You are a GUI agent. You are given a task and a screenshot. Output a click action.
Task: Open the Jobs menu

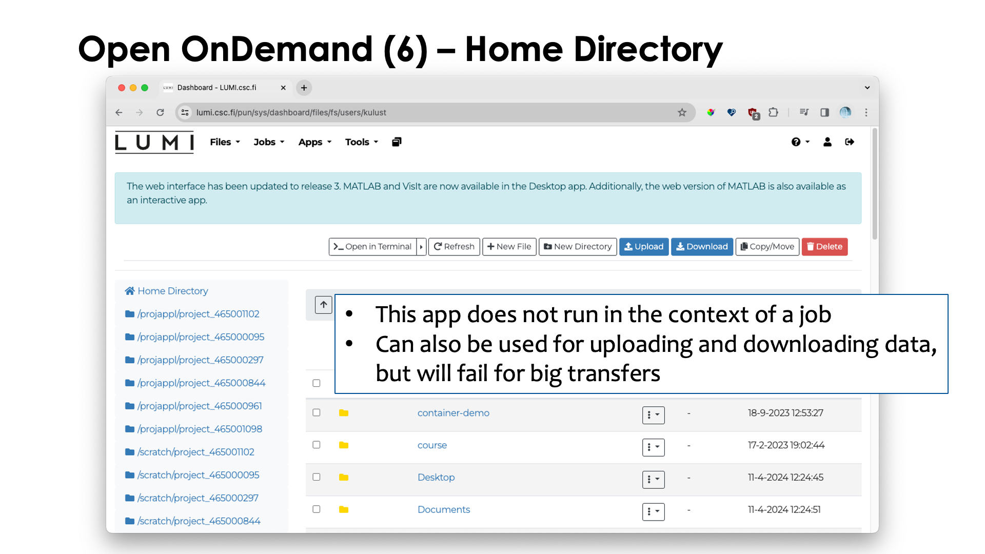pyautogui.click(x=269, y=142)
